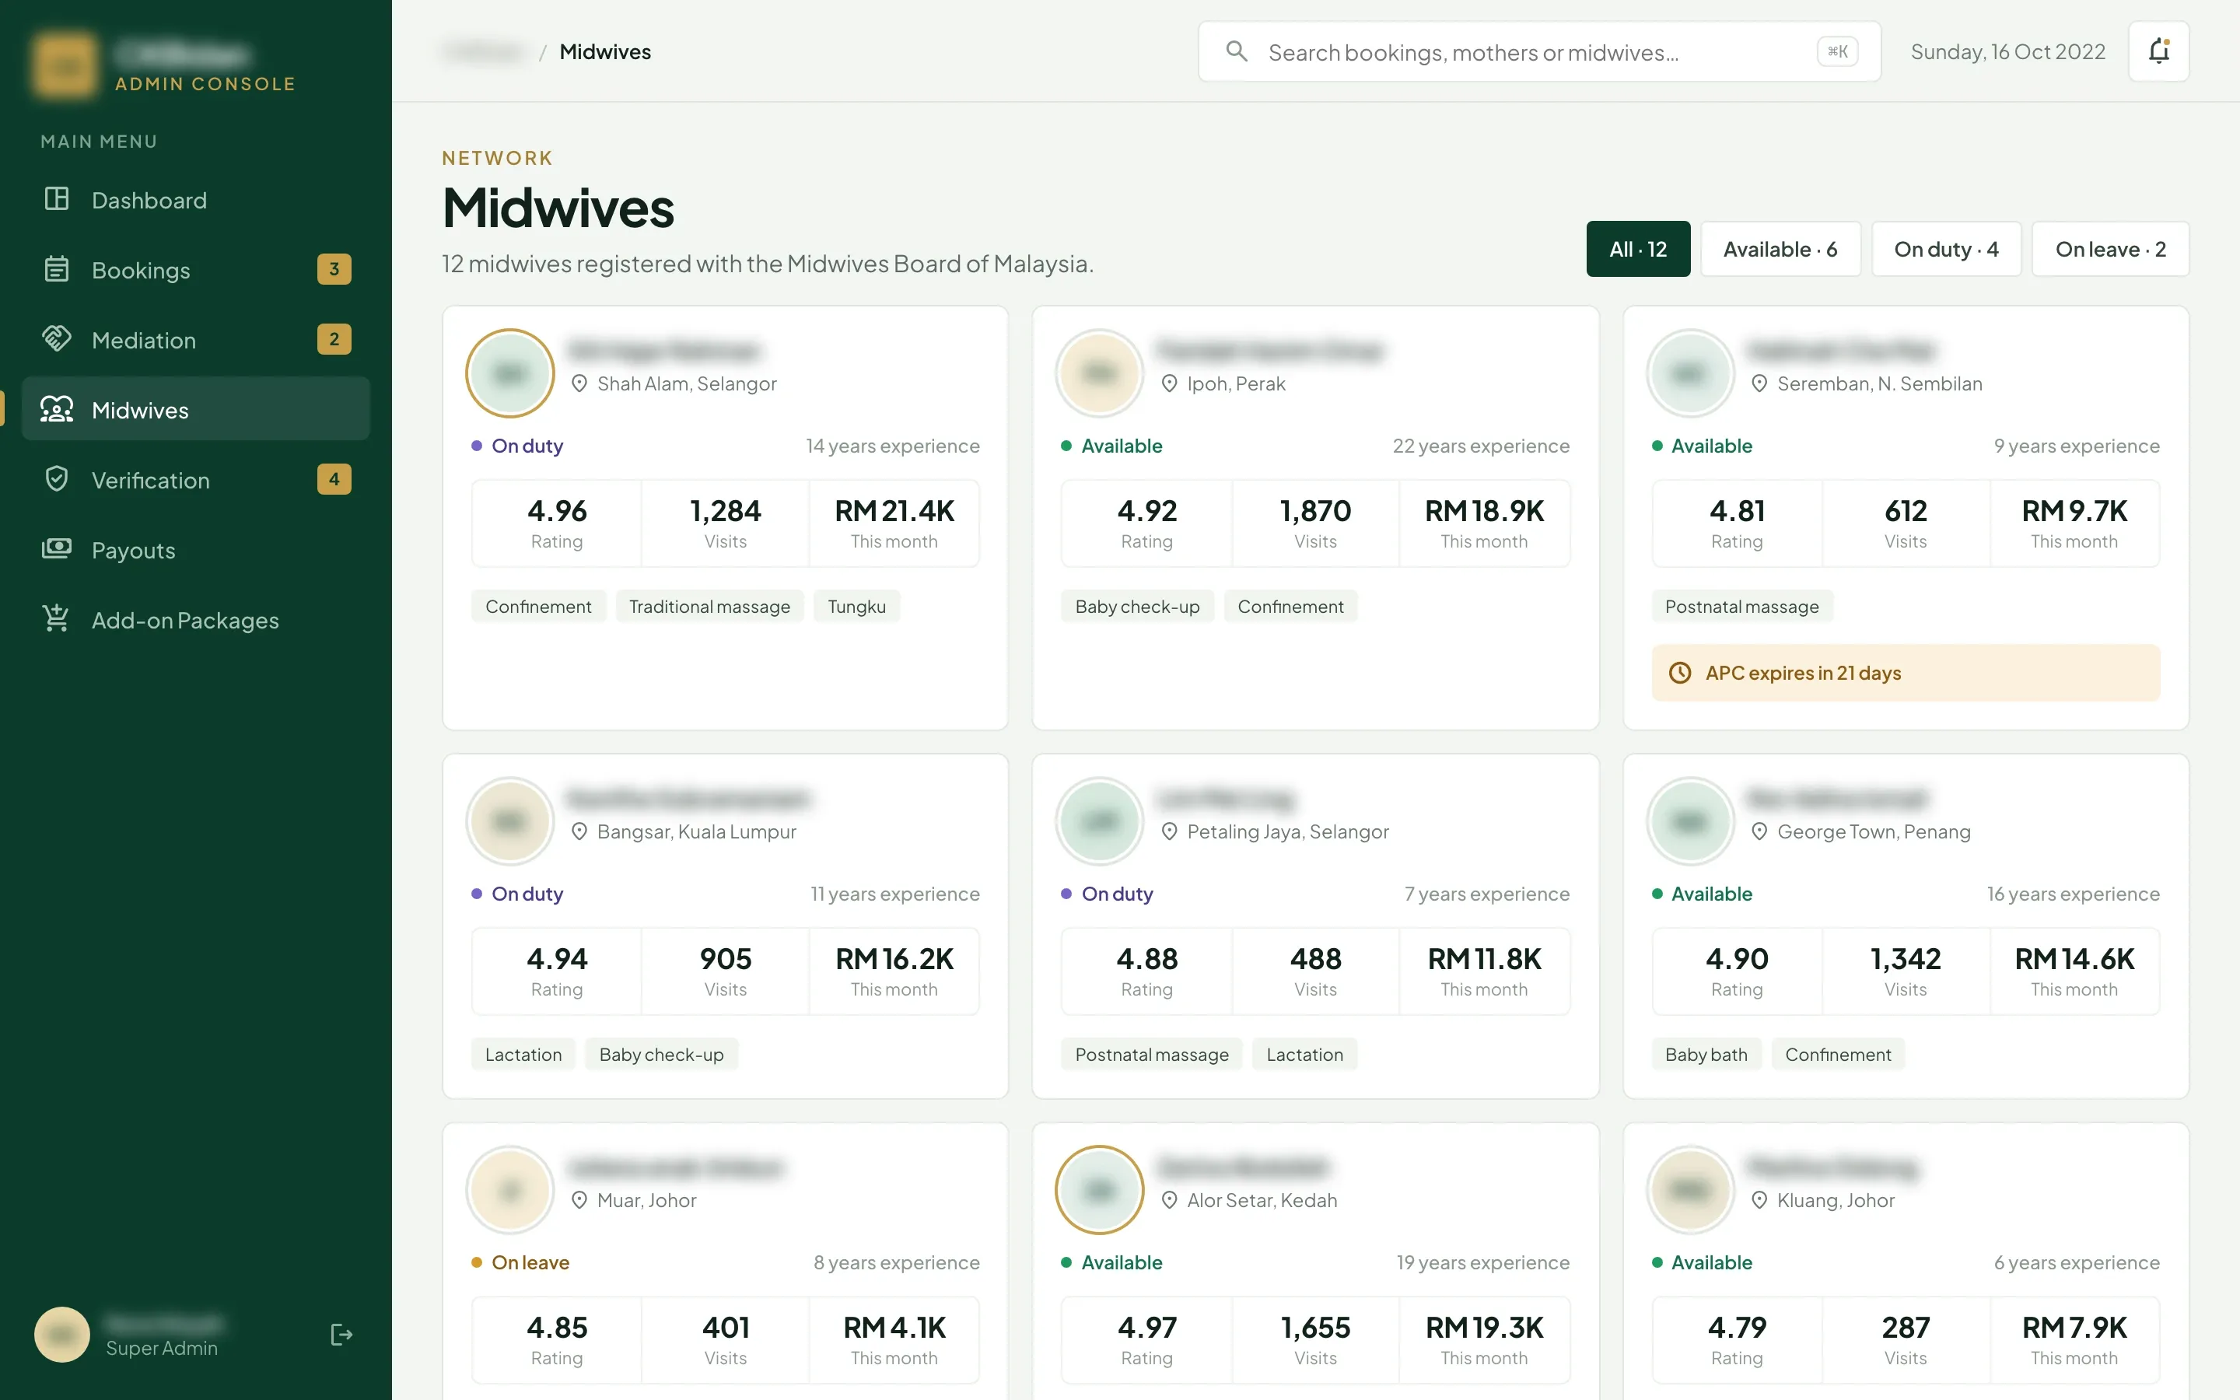2240x1400 pixels.
Task: Open Shah Alam midwife avatar
Action: click(x=510, y=373)
